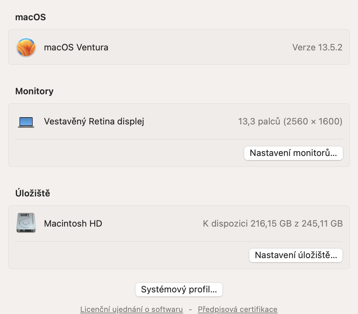Select the macOS Ventura name text
Viewport: 358px width, 314px height.
[x=76, y=47]
